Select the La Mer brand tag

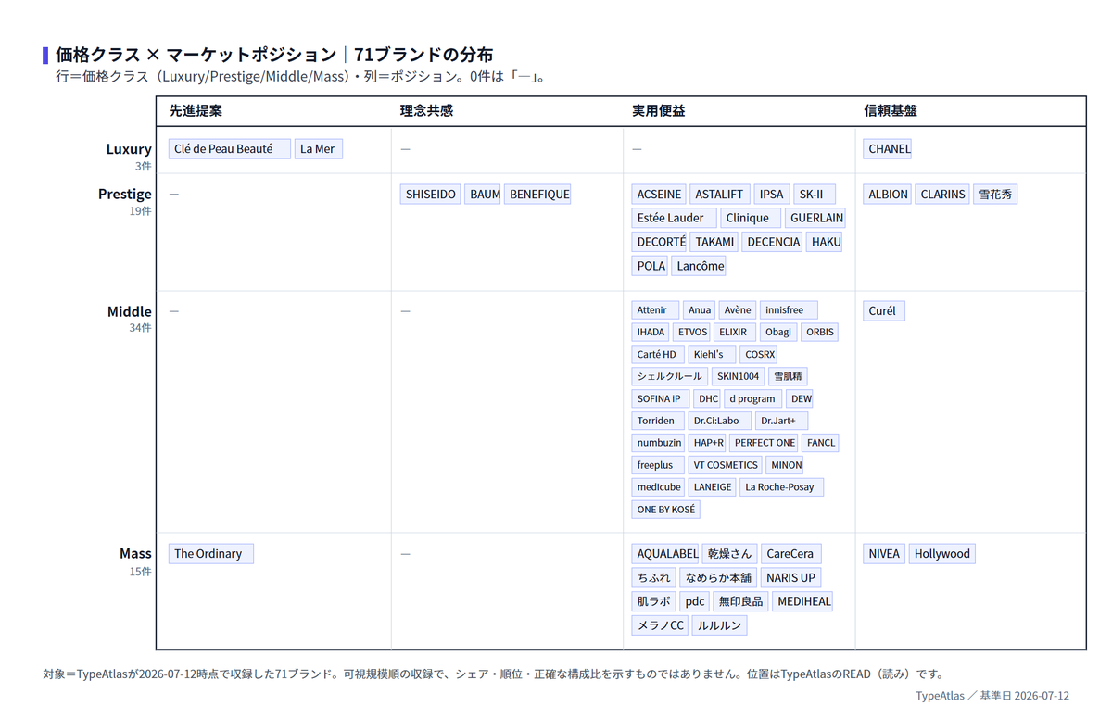click(x=319, y=148)
